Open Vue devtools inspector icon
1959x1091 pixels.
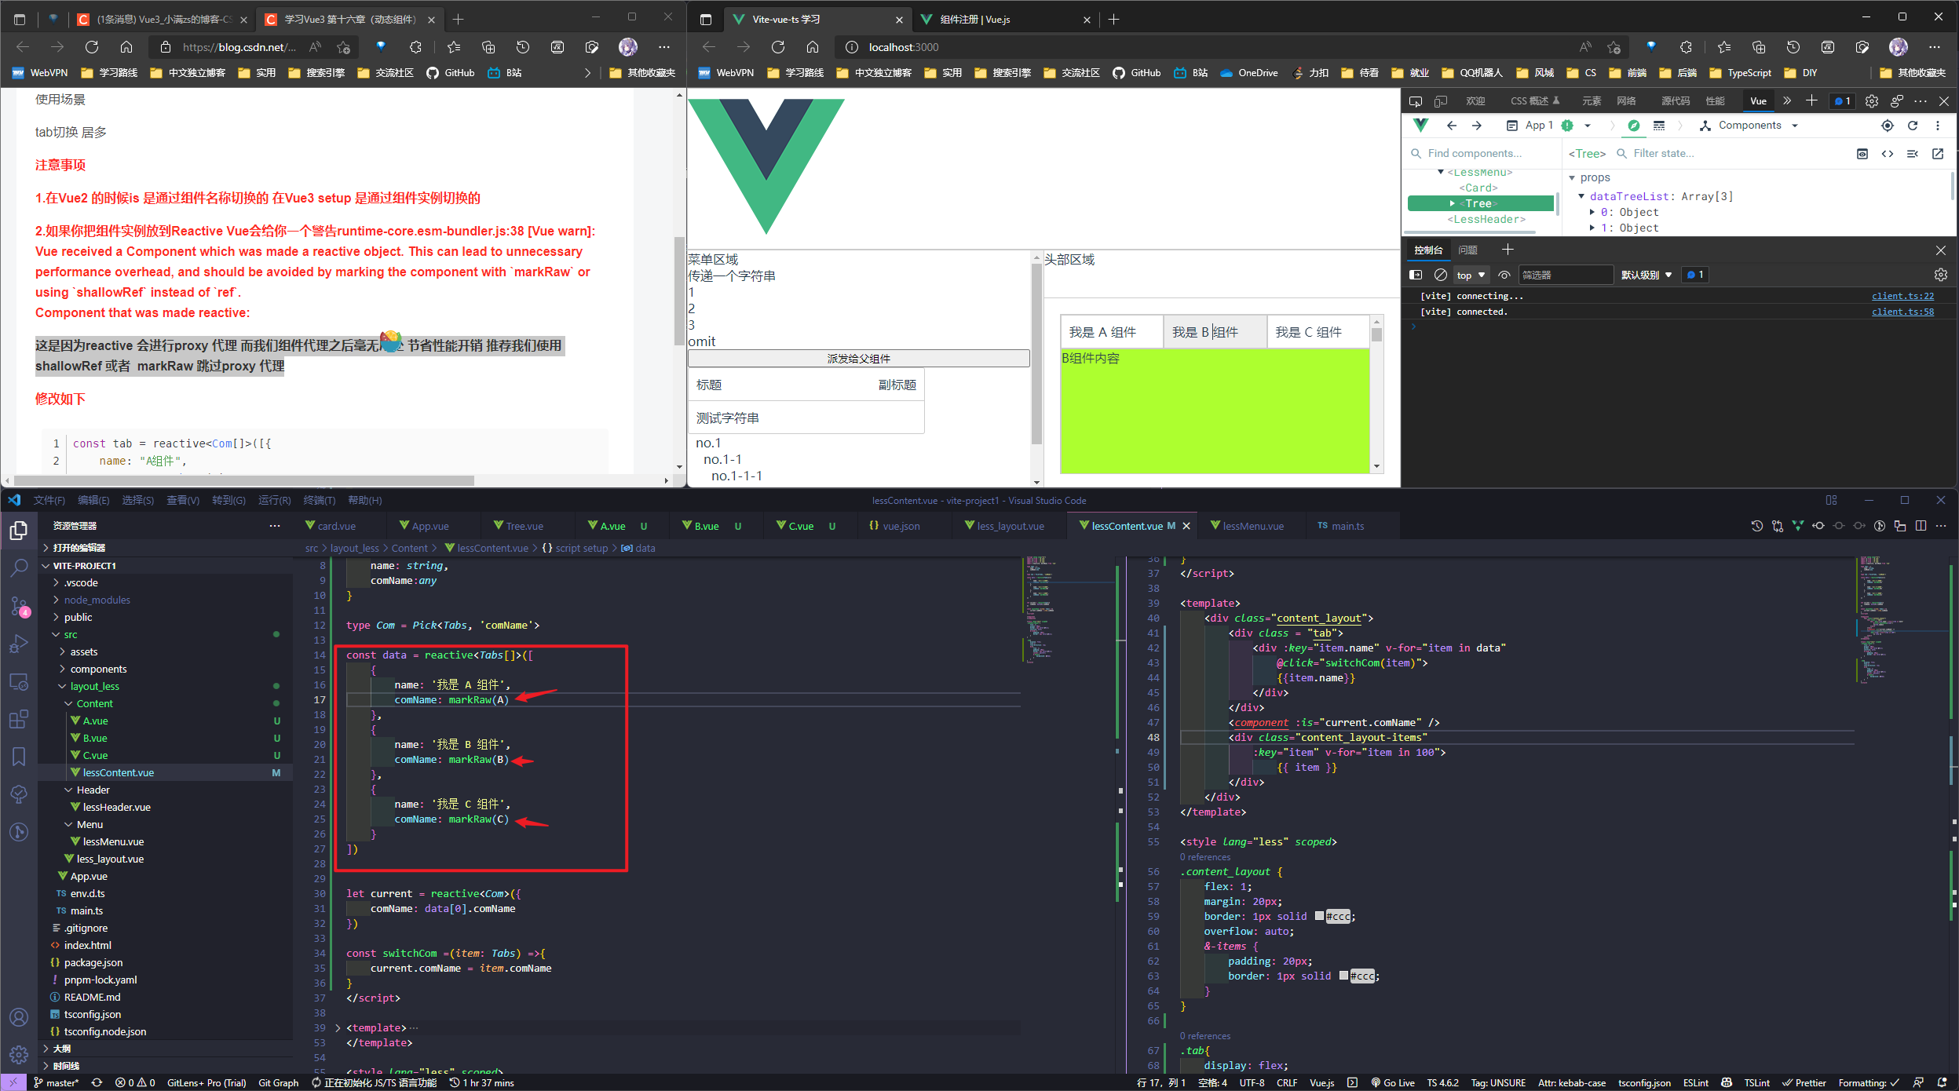[x=1633, y=126]
